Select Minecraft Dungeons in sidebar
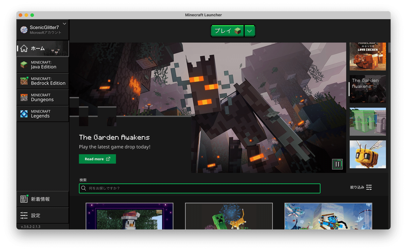The image size is (407, 251). [x=43, y=97]
